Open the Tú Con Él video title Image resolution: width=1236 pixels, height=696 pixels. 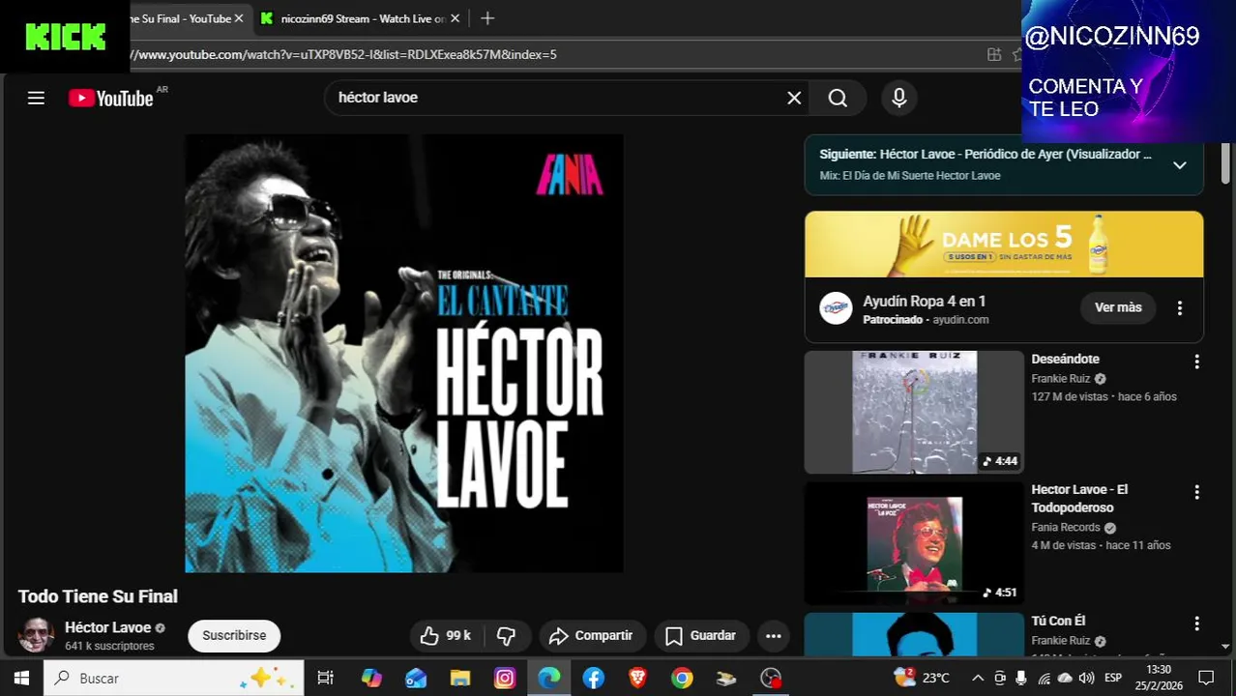point(1058,621)
